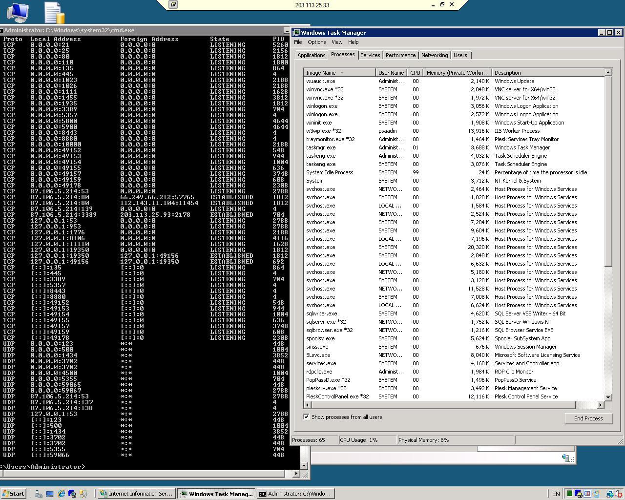Open the Computer desktop icon

tap(18, 12)
